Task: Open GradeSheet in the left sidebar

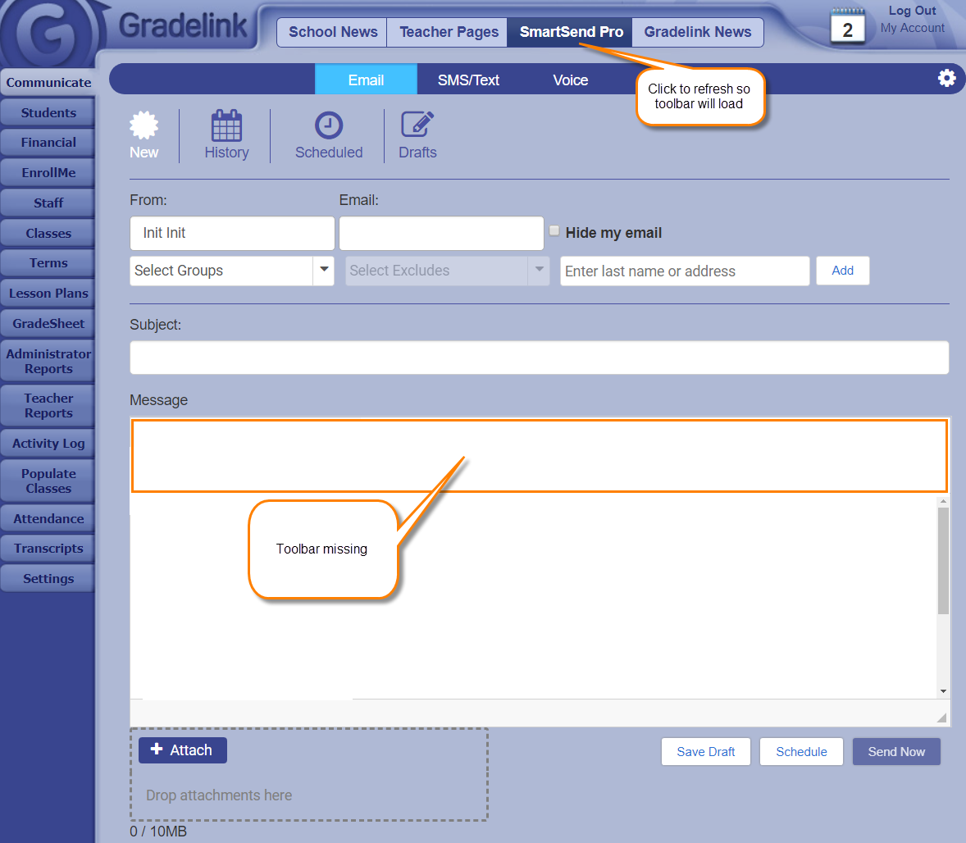Action: point(48,323)
